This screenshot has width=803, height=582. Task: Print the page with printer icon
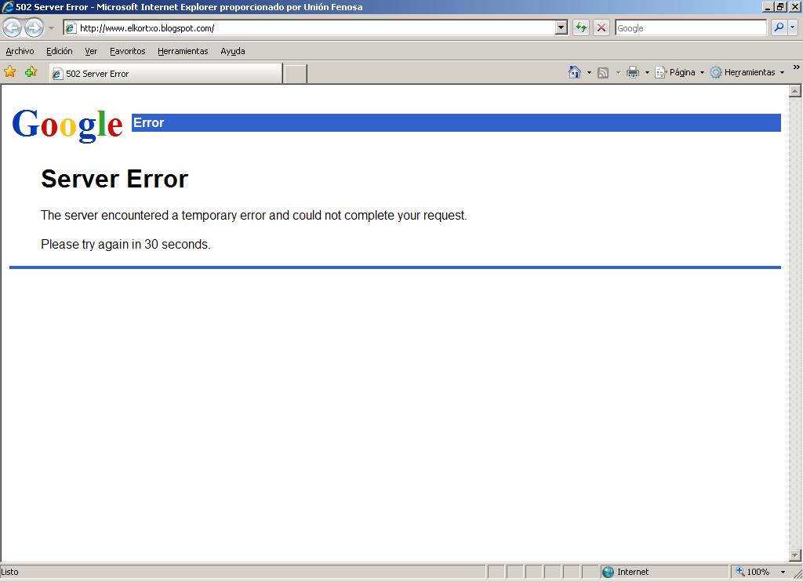click(x=633, y=72)
